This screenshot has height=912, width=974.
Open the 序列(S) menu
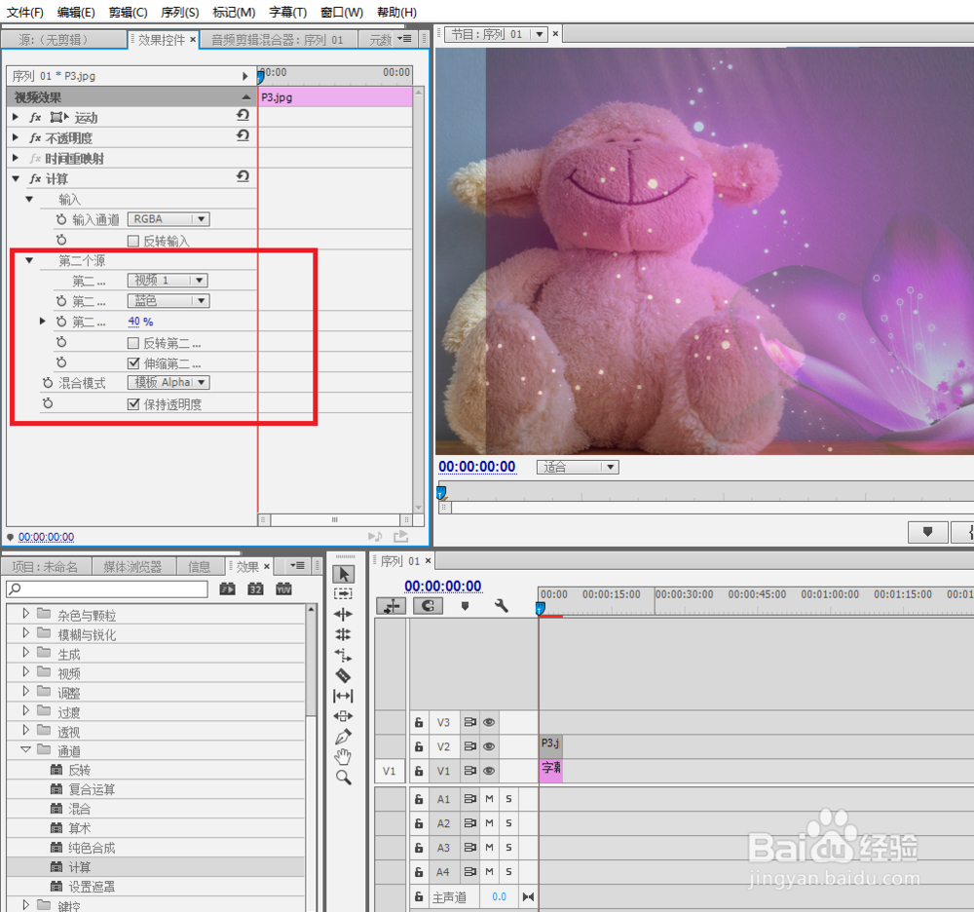tap(179, 13)
